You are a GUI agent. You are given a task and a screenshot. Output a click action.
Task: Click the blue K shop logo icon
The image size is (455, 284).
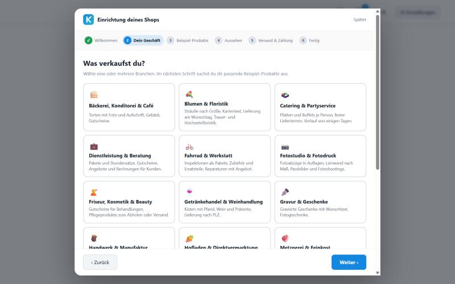pos(89,20)
